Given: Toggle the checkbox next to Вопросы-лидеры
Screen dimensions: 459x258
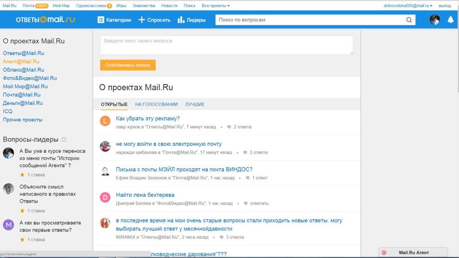Looking at the screenshot, I should [x=64, y=140].
